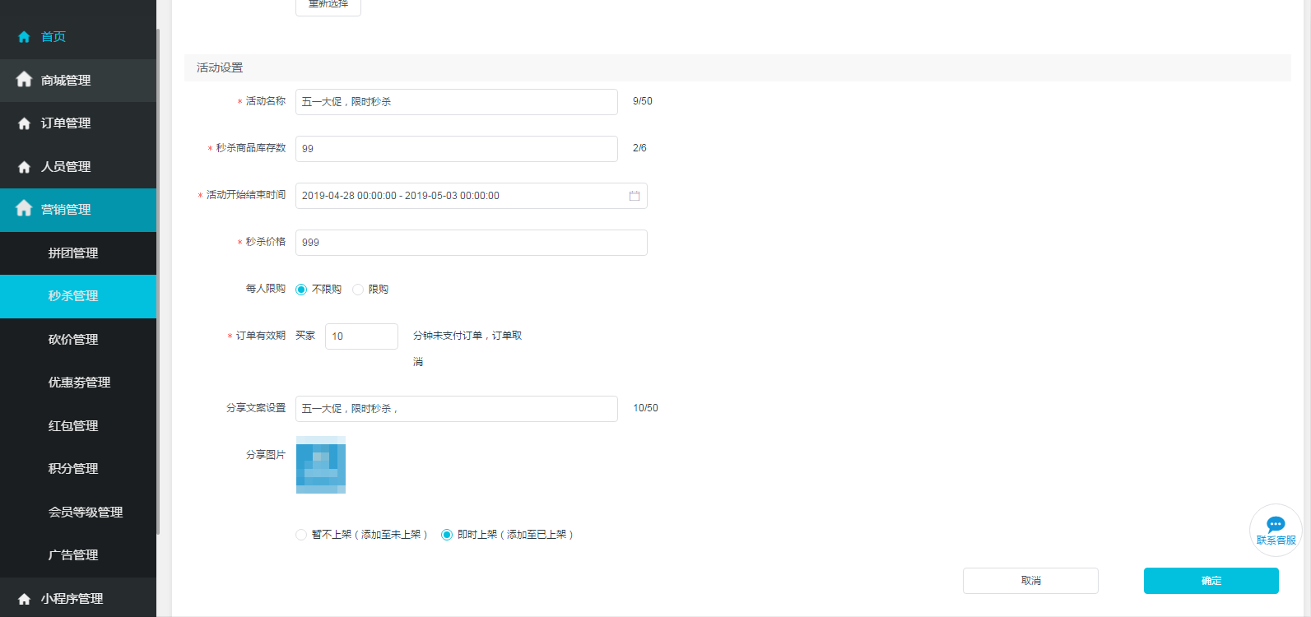This screenshot has width=1311, height=617.
Task: Click the house icon next to 人员管理
Action: pos(24,167)
